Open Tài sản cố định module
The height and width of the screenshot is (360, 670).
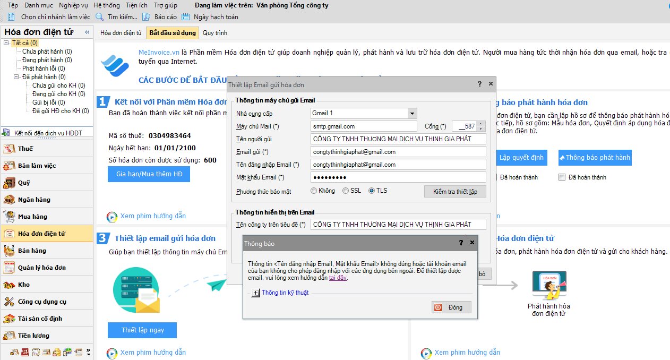47,319
